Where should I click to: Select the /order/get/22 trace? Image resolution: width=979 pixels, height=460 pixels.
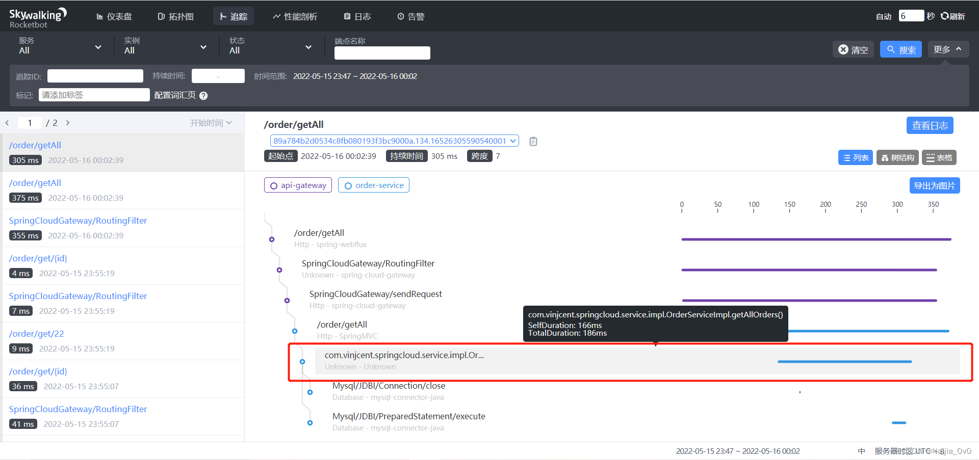pos(123,341)
